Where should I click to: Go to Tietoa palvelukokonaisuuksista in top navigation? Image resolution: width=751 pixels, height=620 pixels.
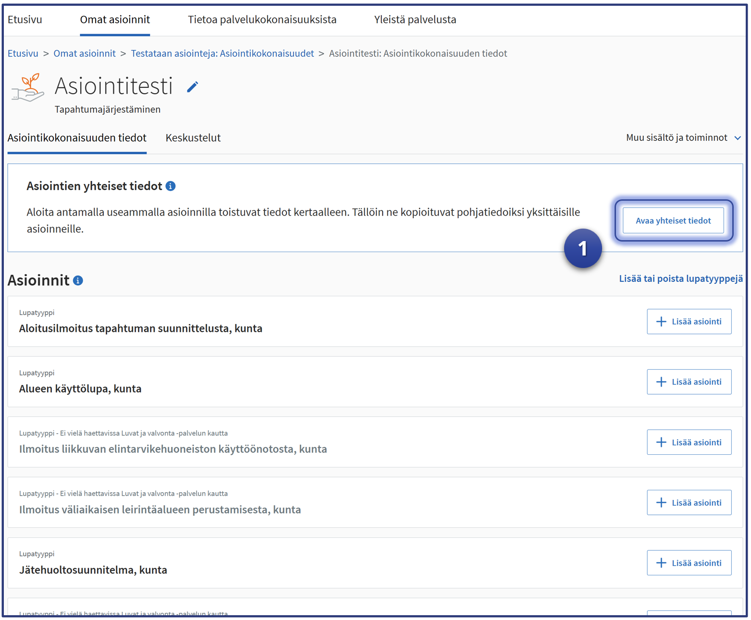tap(262, 20)
